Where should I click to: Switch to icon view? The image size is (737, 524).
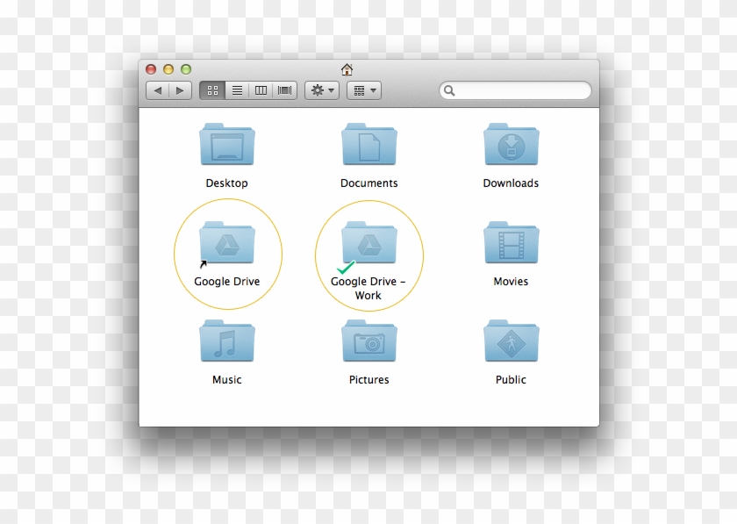[x=212, y=90]
